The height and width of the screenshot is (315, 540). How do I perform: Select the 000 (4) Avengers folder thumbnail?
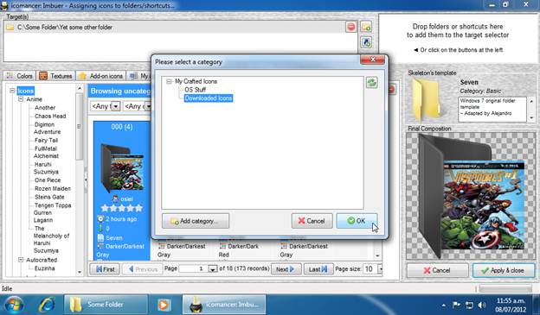point(122,168)
